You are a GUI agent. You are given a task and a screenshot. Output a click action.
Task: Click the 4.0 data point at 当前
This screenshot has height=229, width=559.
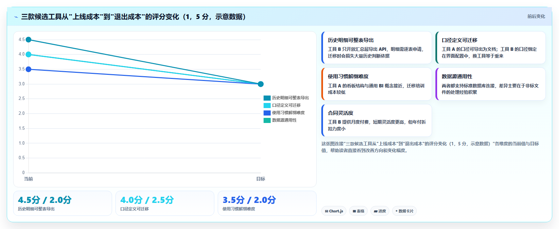click(28, 54)
